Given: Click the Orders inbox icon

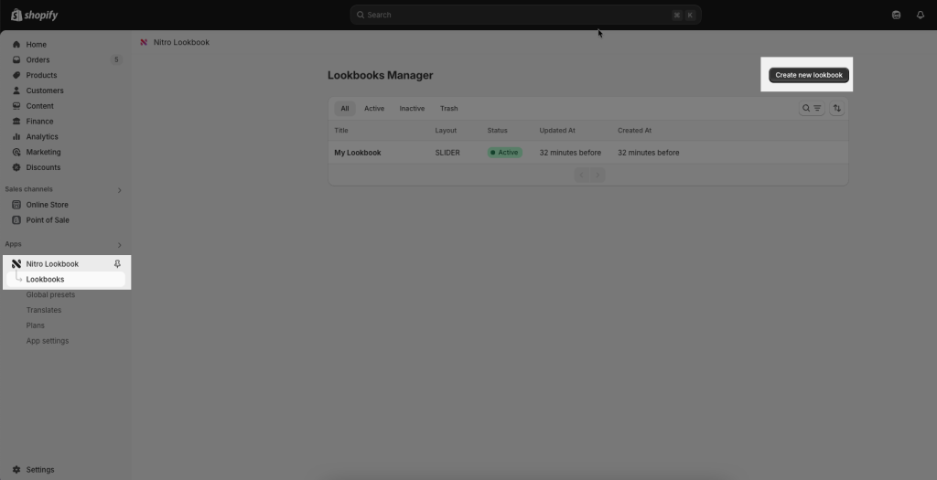Looking at the screenshot, I should click(x=16, y=59).
